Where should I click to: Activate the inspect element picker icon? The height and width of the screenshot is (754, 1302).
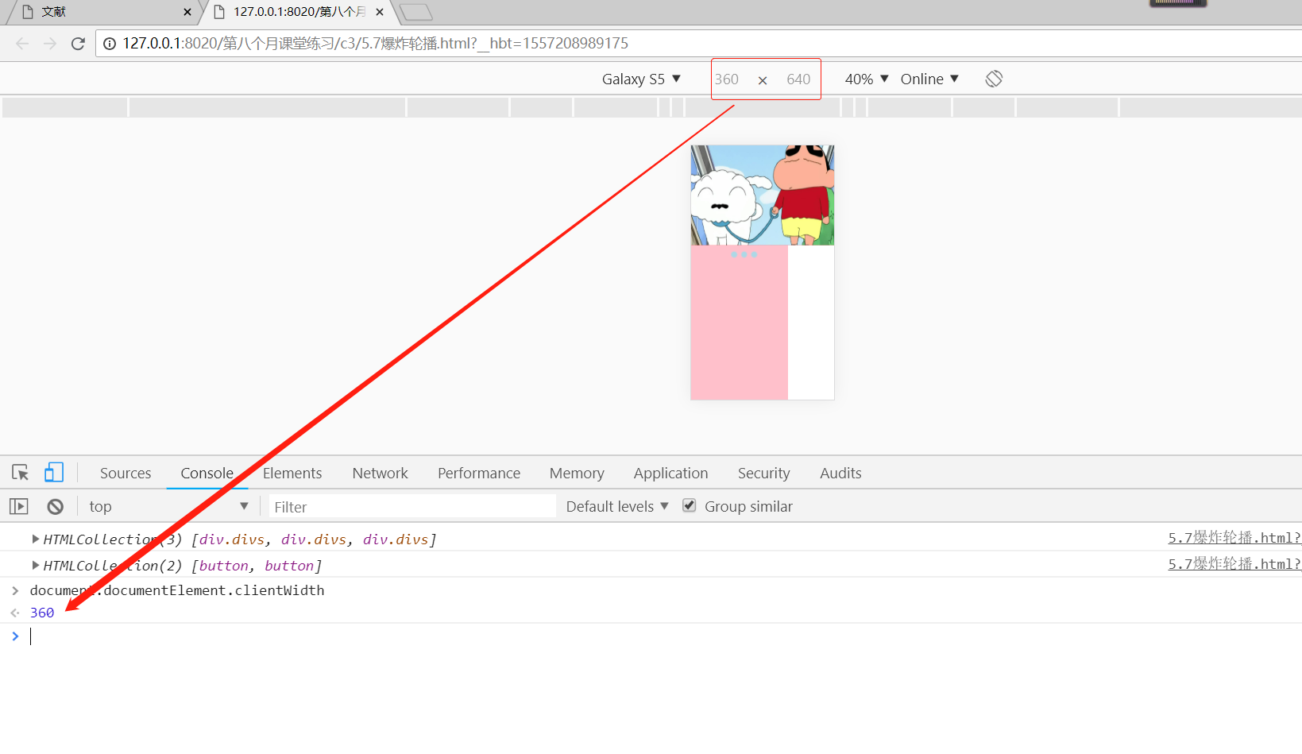tap(21, 473)
